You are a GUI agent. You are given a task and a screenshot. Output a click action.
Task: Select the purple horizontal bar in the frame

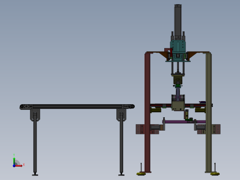184,122
